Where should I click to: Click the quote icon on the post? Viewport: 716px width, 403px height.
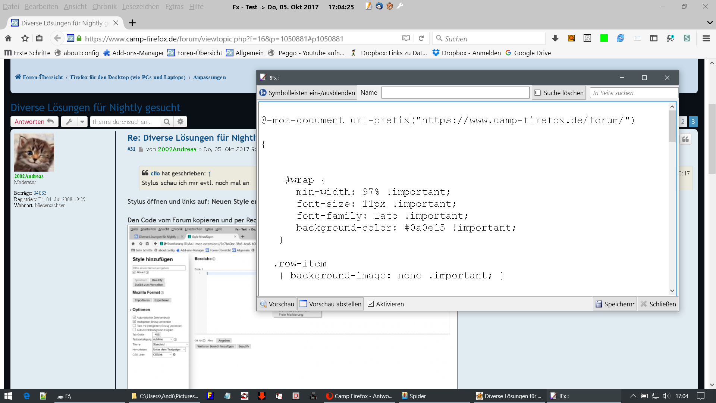[x=685, y=139]
